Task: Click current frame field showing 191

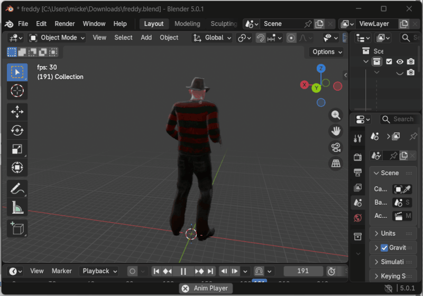Action: click(x=303, y=271)
